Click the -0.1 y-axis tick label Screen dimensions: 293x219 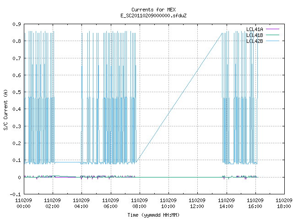[15, 194]
